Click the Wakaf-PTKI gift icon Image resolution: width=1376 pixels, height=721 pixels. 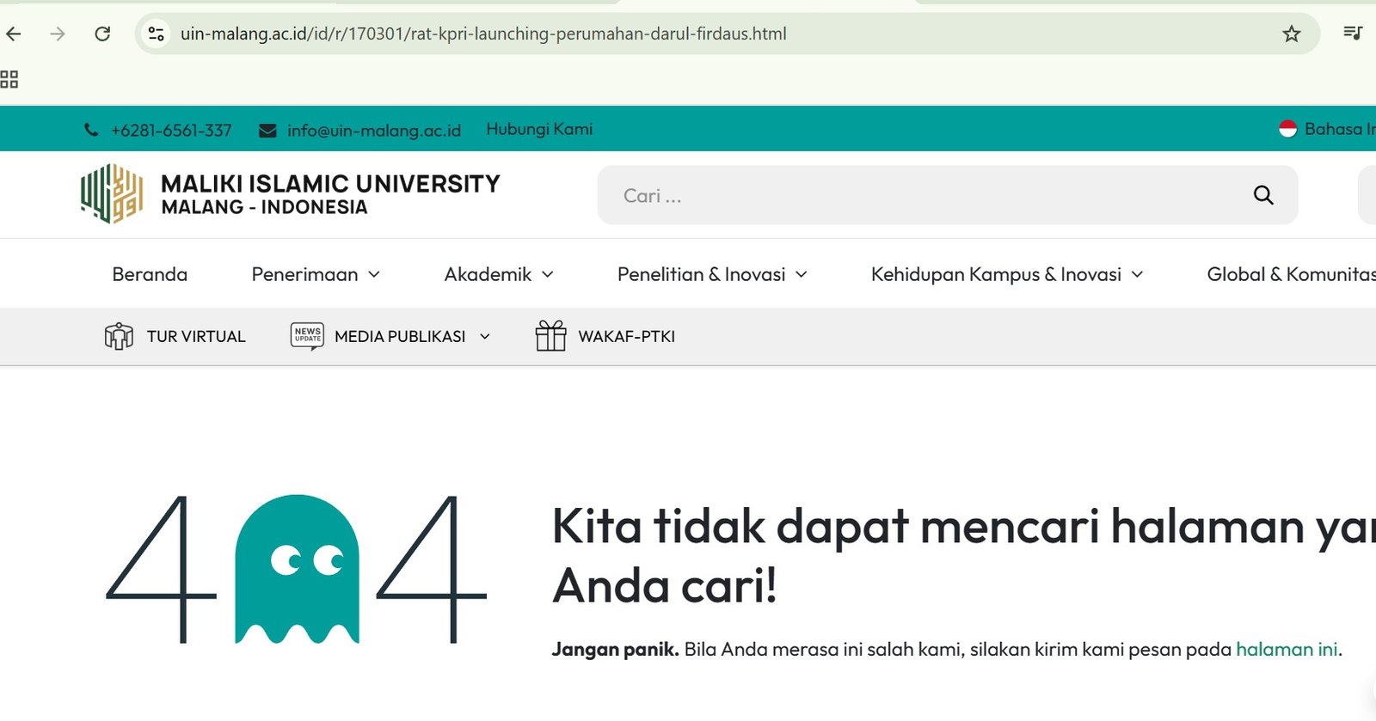click(x=550, y=336)
